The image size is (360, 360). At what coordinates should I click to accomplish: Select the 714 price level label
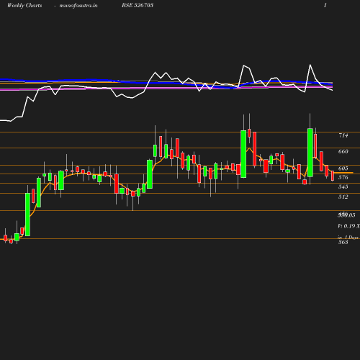point(343,135)
